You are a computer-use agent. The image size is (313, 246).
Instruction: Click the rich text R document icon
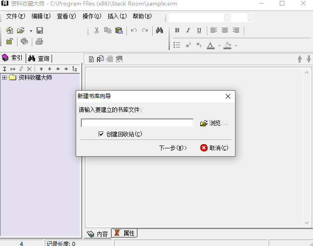point(100,59)
